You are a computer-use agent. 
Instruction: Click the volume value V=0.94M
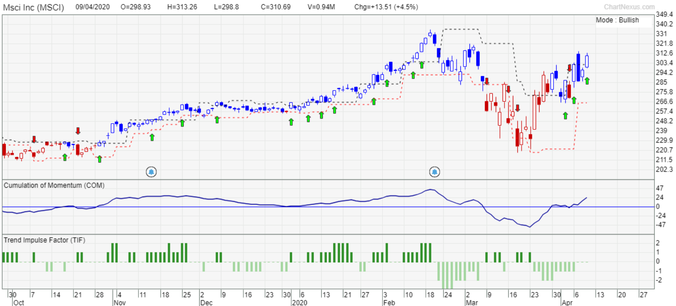point(321,7)
